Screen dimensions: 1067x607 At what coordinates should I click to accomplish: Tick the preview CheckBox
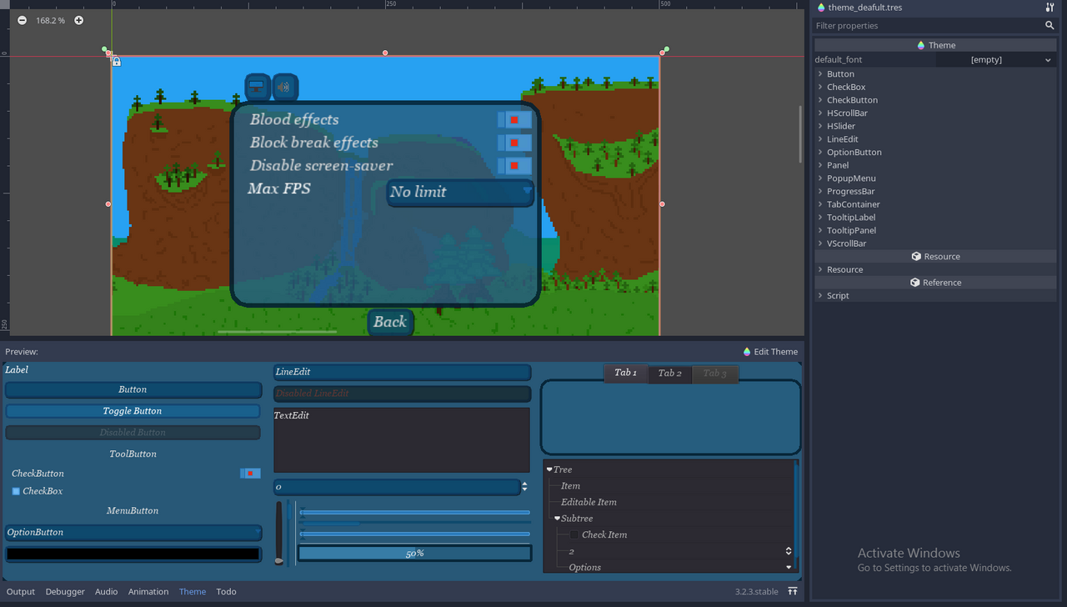coord(16,491)
